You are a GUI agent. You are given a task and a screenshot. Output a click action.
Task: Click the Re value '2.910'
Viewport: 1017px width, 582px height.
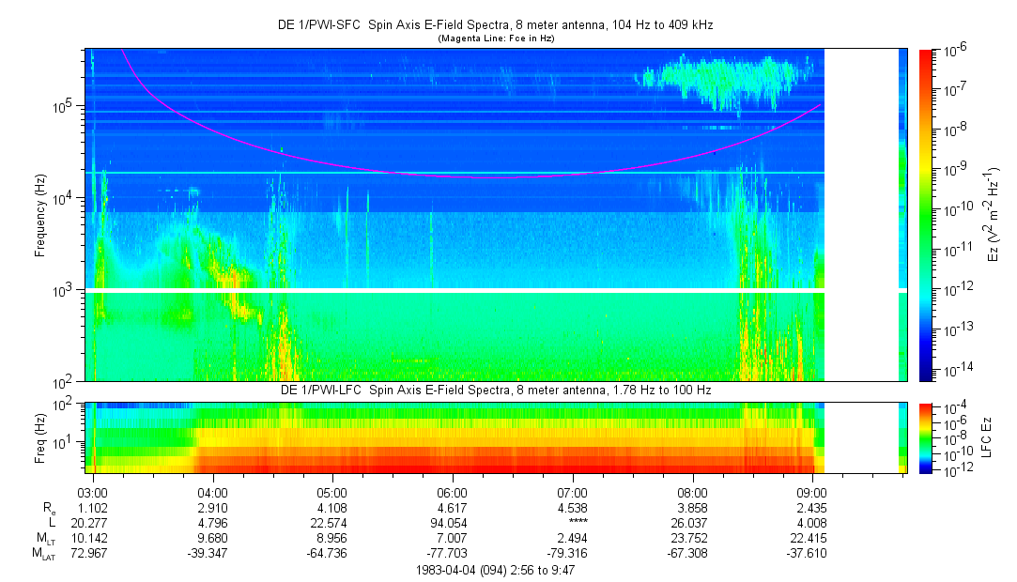point(214,508)
